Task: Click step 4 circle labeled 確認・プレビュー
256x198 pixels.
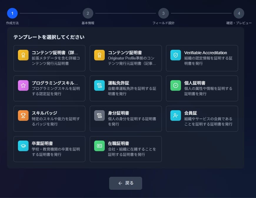Action: pos(239,13)
